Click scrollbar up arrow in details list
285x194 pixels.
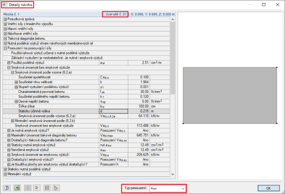click(172, 19)
